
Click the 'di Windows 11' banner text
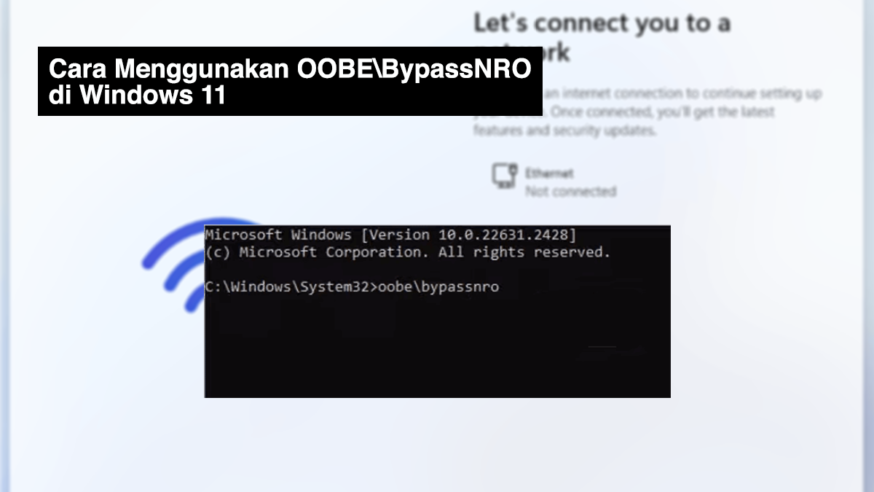137,95
